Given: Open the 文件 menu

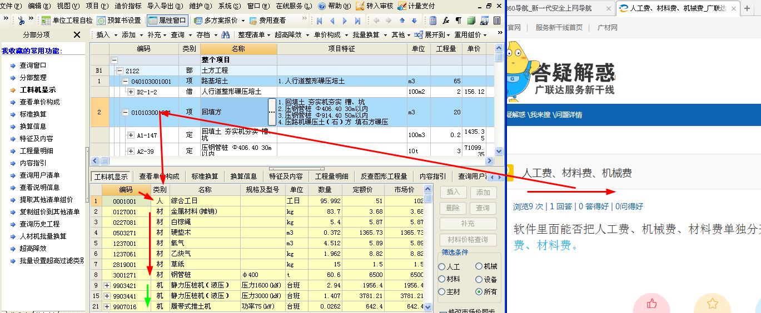Looking at the screenshot, I should coord(11,6).
